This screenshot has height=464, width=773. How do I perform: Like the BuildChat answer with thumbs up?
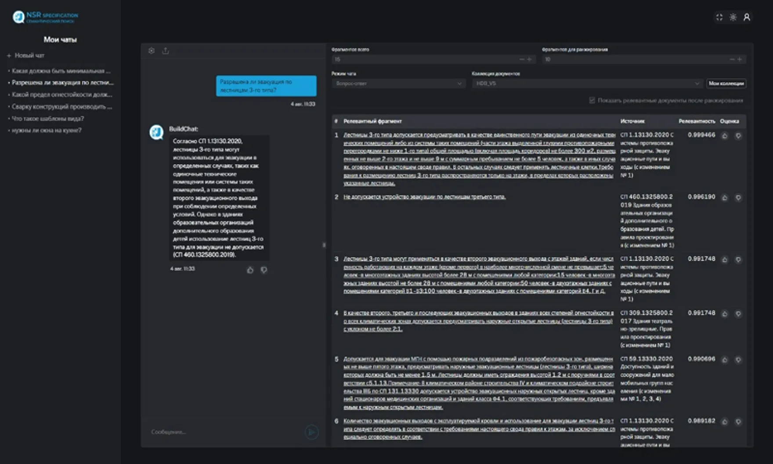(x=250, y=270)
